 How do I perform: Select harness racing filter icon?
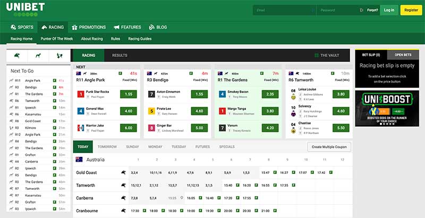[59, 56]
